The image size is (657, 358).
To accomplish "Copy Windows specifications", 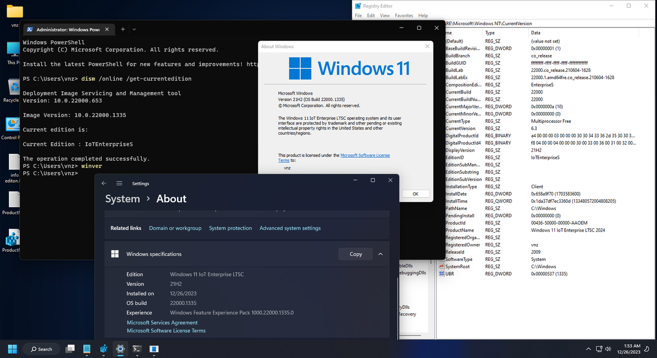I will point(356,254).
